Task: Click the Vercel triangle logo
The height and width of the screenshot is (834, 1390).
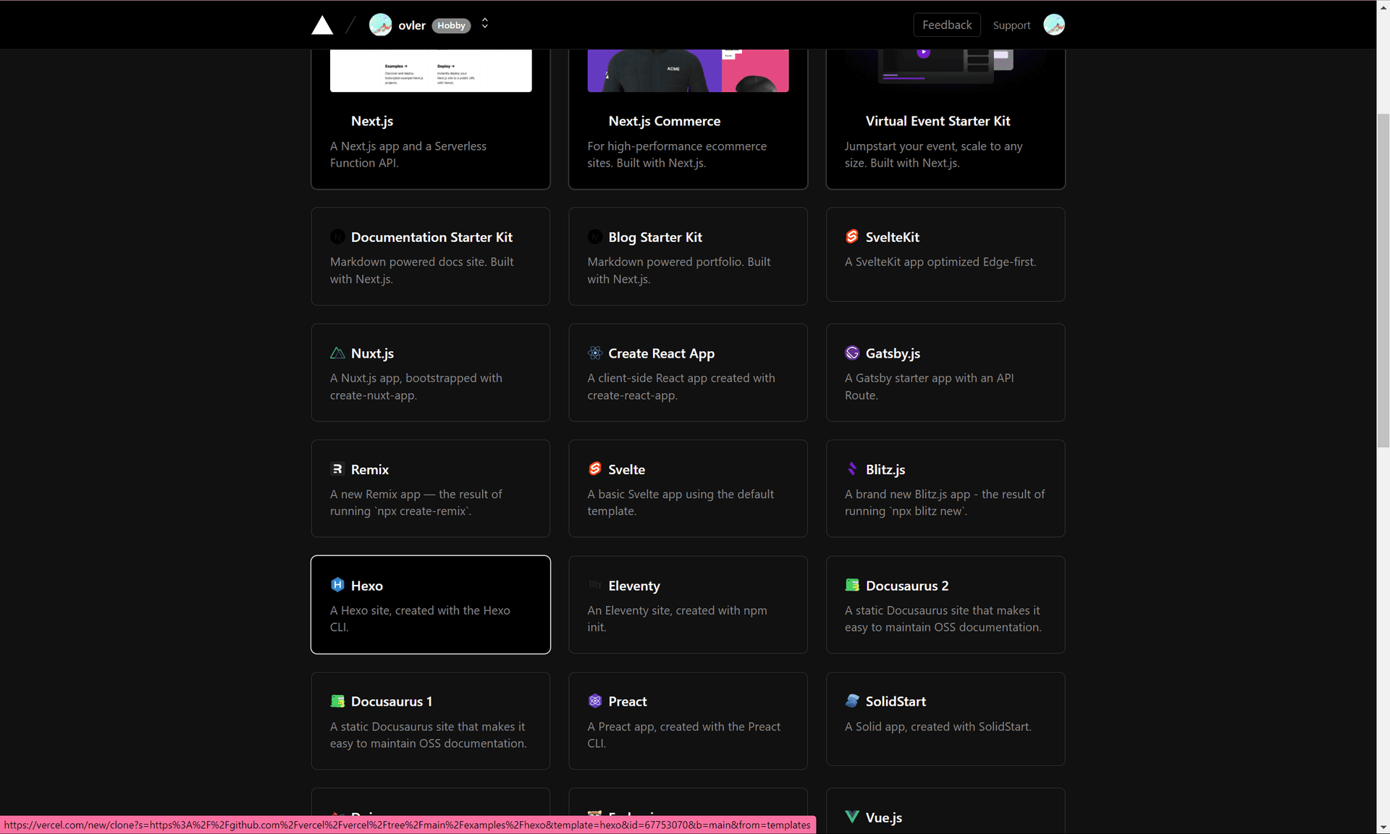Action: pyautogui.click(x=322, y=25)
